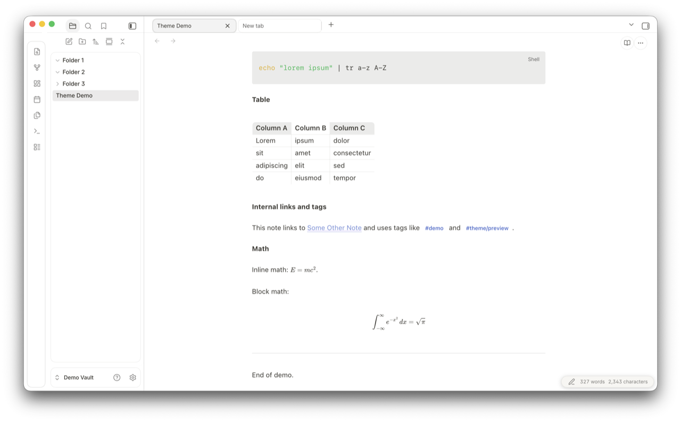681x422 pixels.
Task: Select Theme Demo note in file list
Action: [x=96, y=95]
